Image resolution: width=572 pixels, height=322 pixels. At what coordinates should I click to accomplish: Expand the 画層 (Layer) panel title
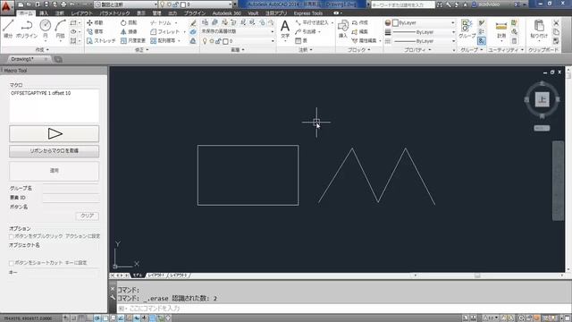pyautogui.click(x=238, y=50)
